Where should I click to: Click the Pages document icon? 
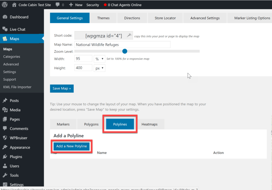5,119
